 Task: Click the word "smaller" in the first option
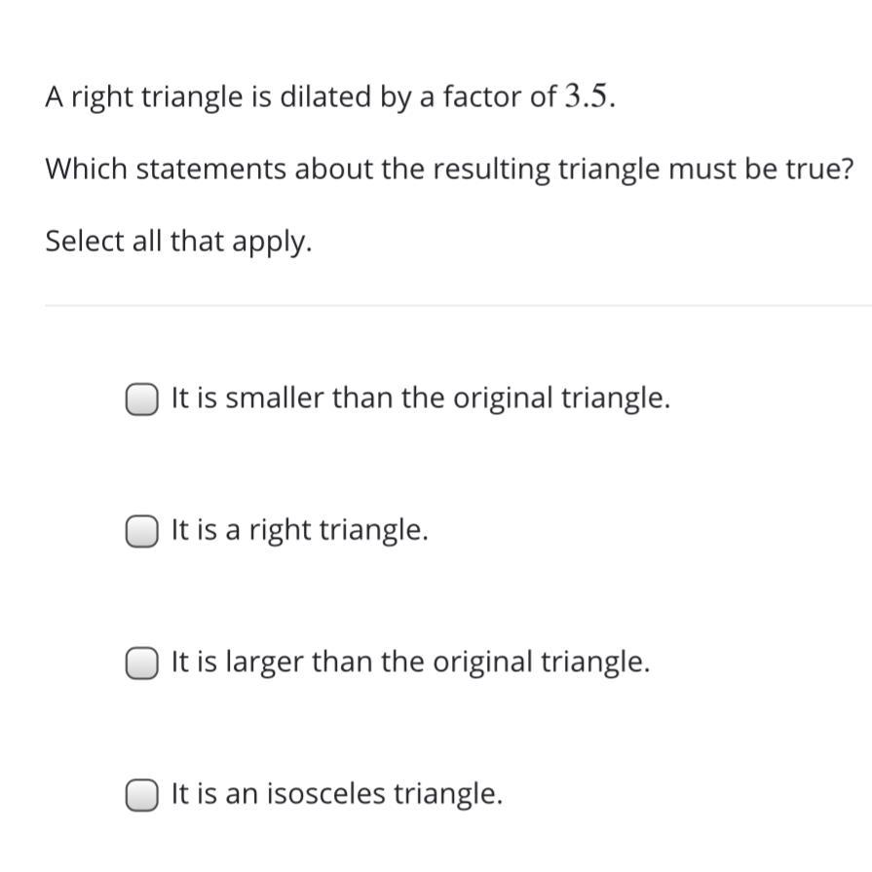[274, 398]
